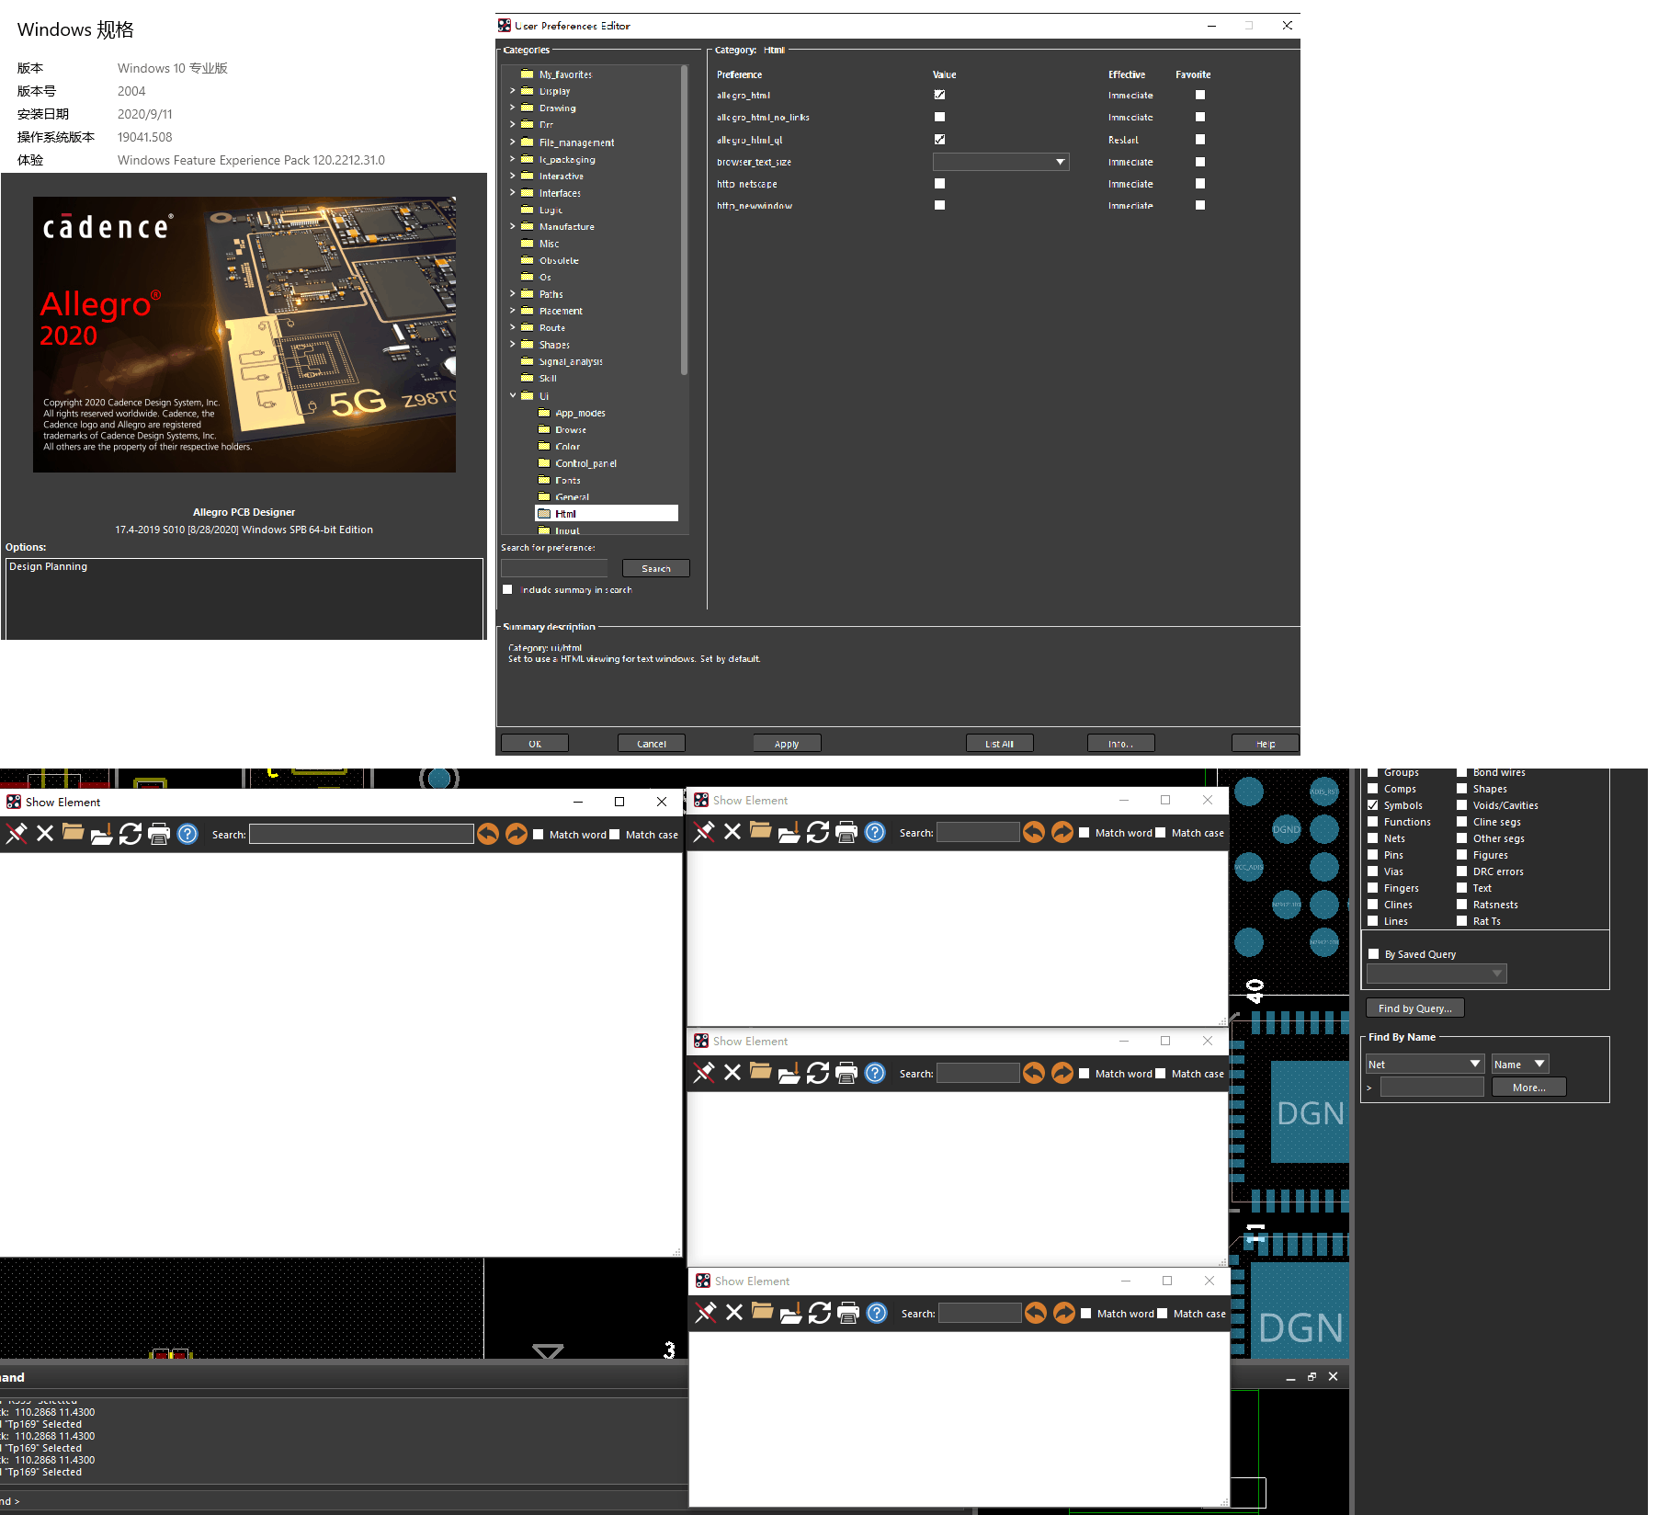
Task: Click the restore icon of the Command window pane
Action: point(1312,1376)
